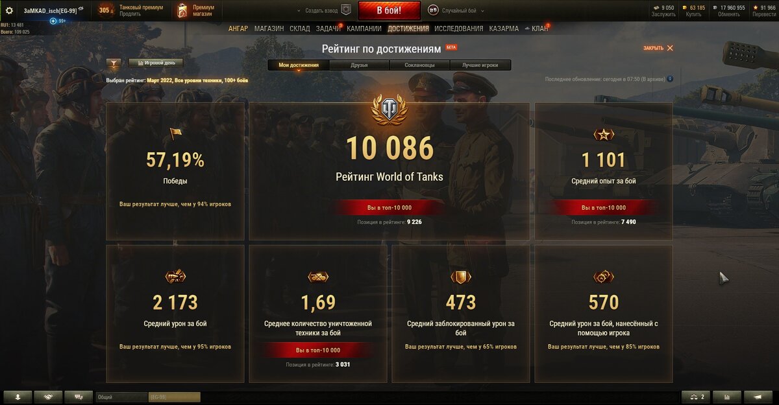Click the platoon badge icon
This screenshot has width=779, height=405.
346,10
